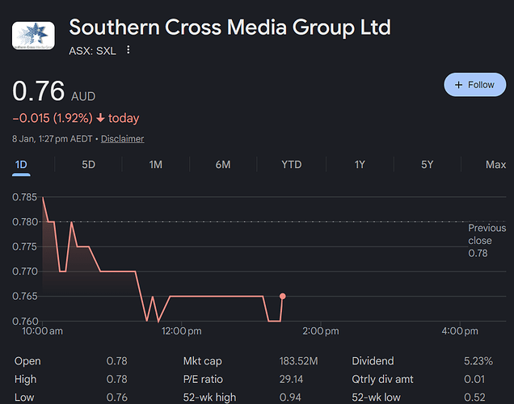
Task: Select the YTD tab
Action: (291, 165)
